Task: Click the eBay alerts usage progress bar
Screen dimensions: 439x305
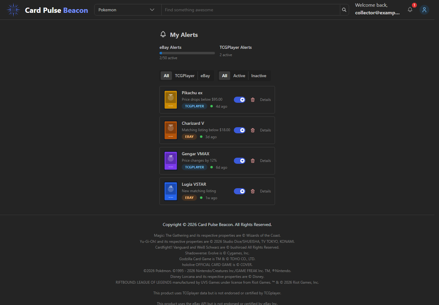Action: (x=187, y=53)
